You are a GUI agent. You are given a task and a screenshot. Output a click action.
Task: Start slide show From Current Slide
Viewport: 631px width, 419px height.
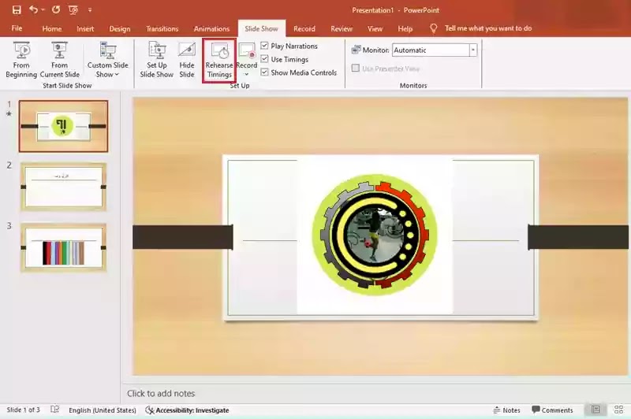(60, 60)
